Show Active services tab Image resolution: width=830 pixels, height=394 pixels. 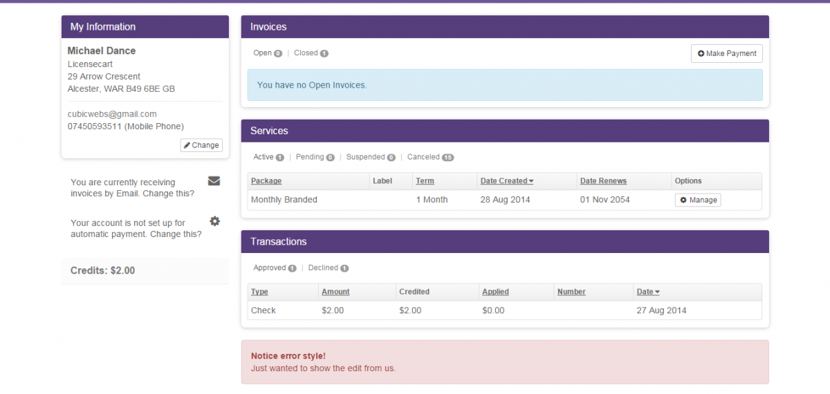(x=268, y=157)
